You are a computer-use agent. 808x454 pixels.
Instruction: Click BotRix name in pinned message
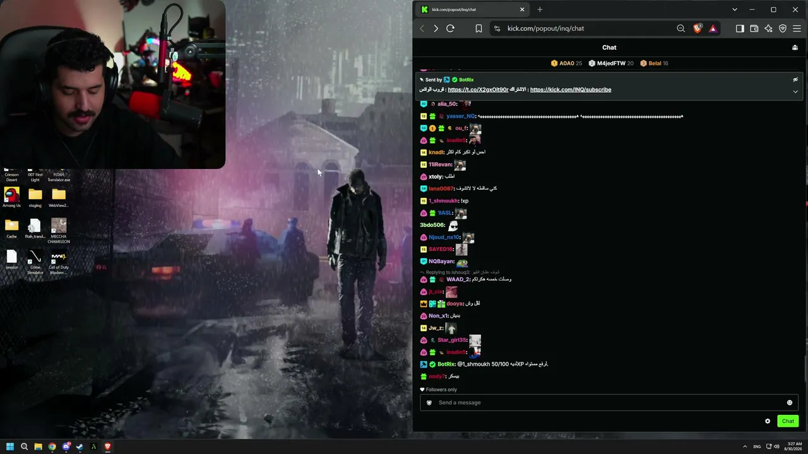[466, 79]
